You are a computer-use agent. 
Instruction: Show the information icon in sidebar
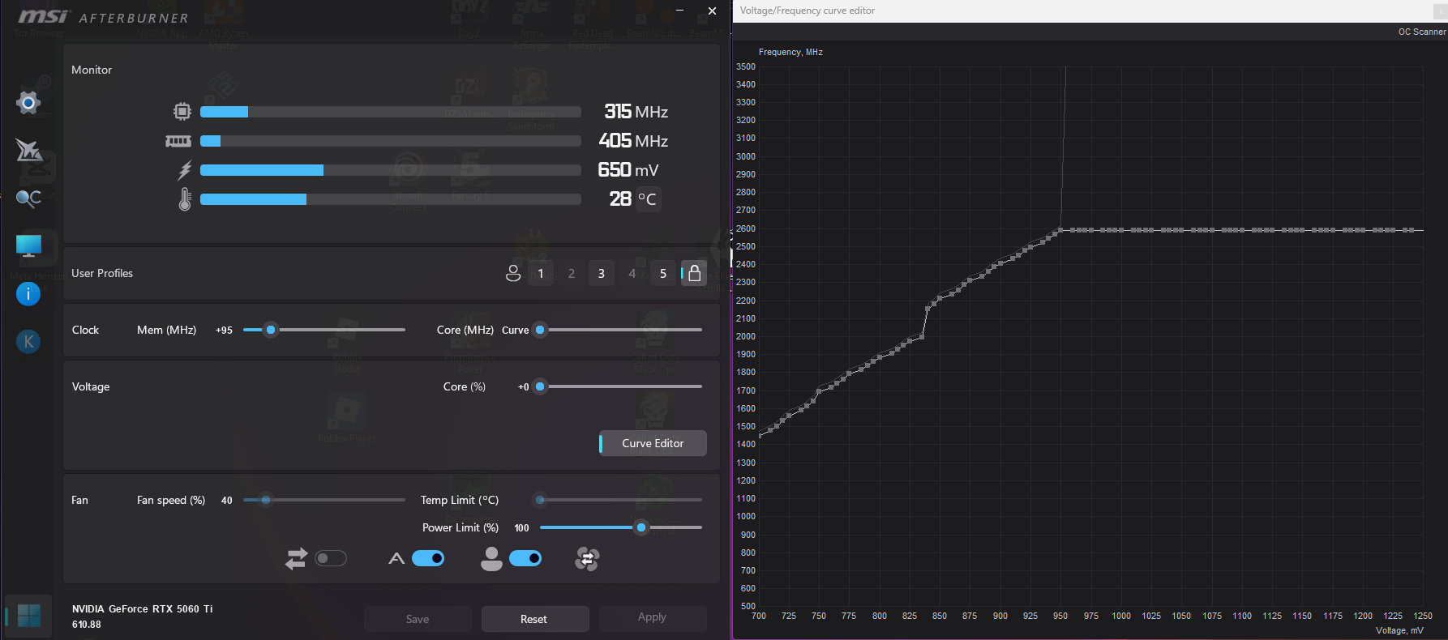[x=28, y=294]
